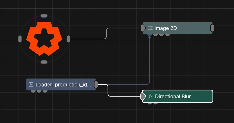Select the root node's top port
Viewport: 234px width, 123px height.
pyautogui.click(x=44, y=16)
